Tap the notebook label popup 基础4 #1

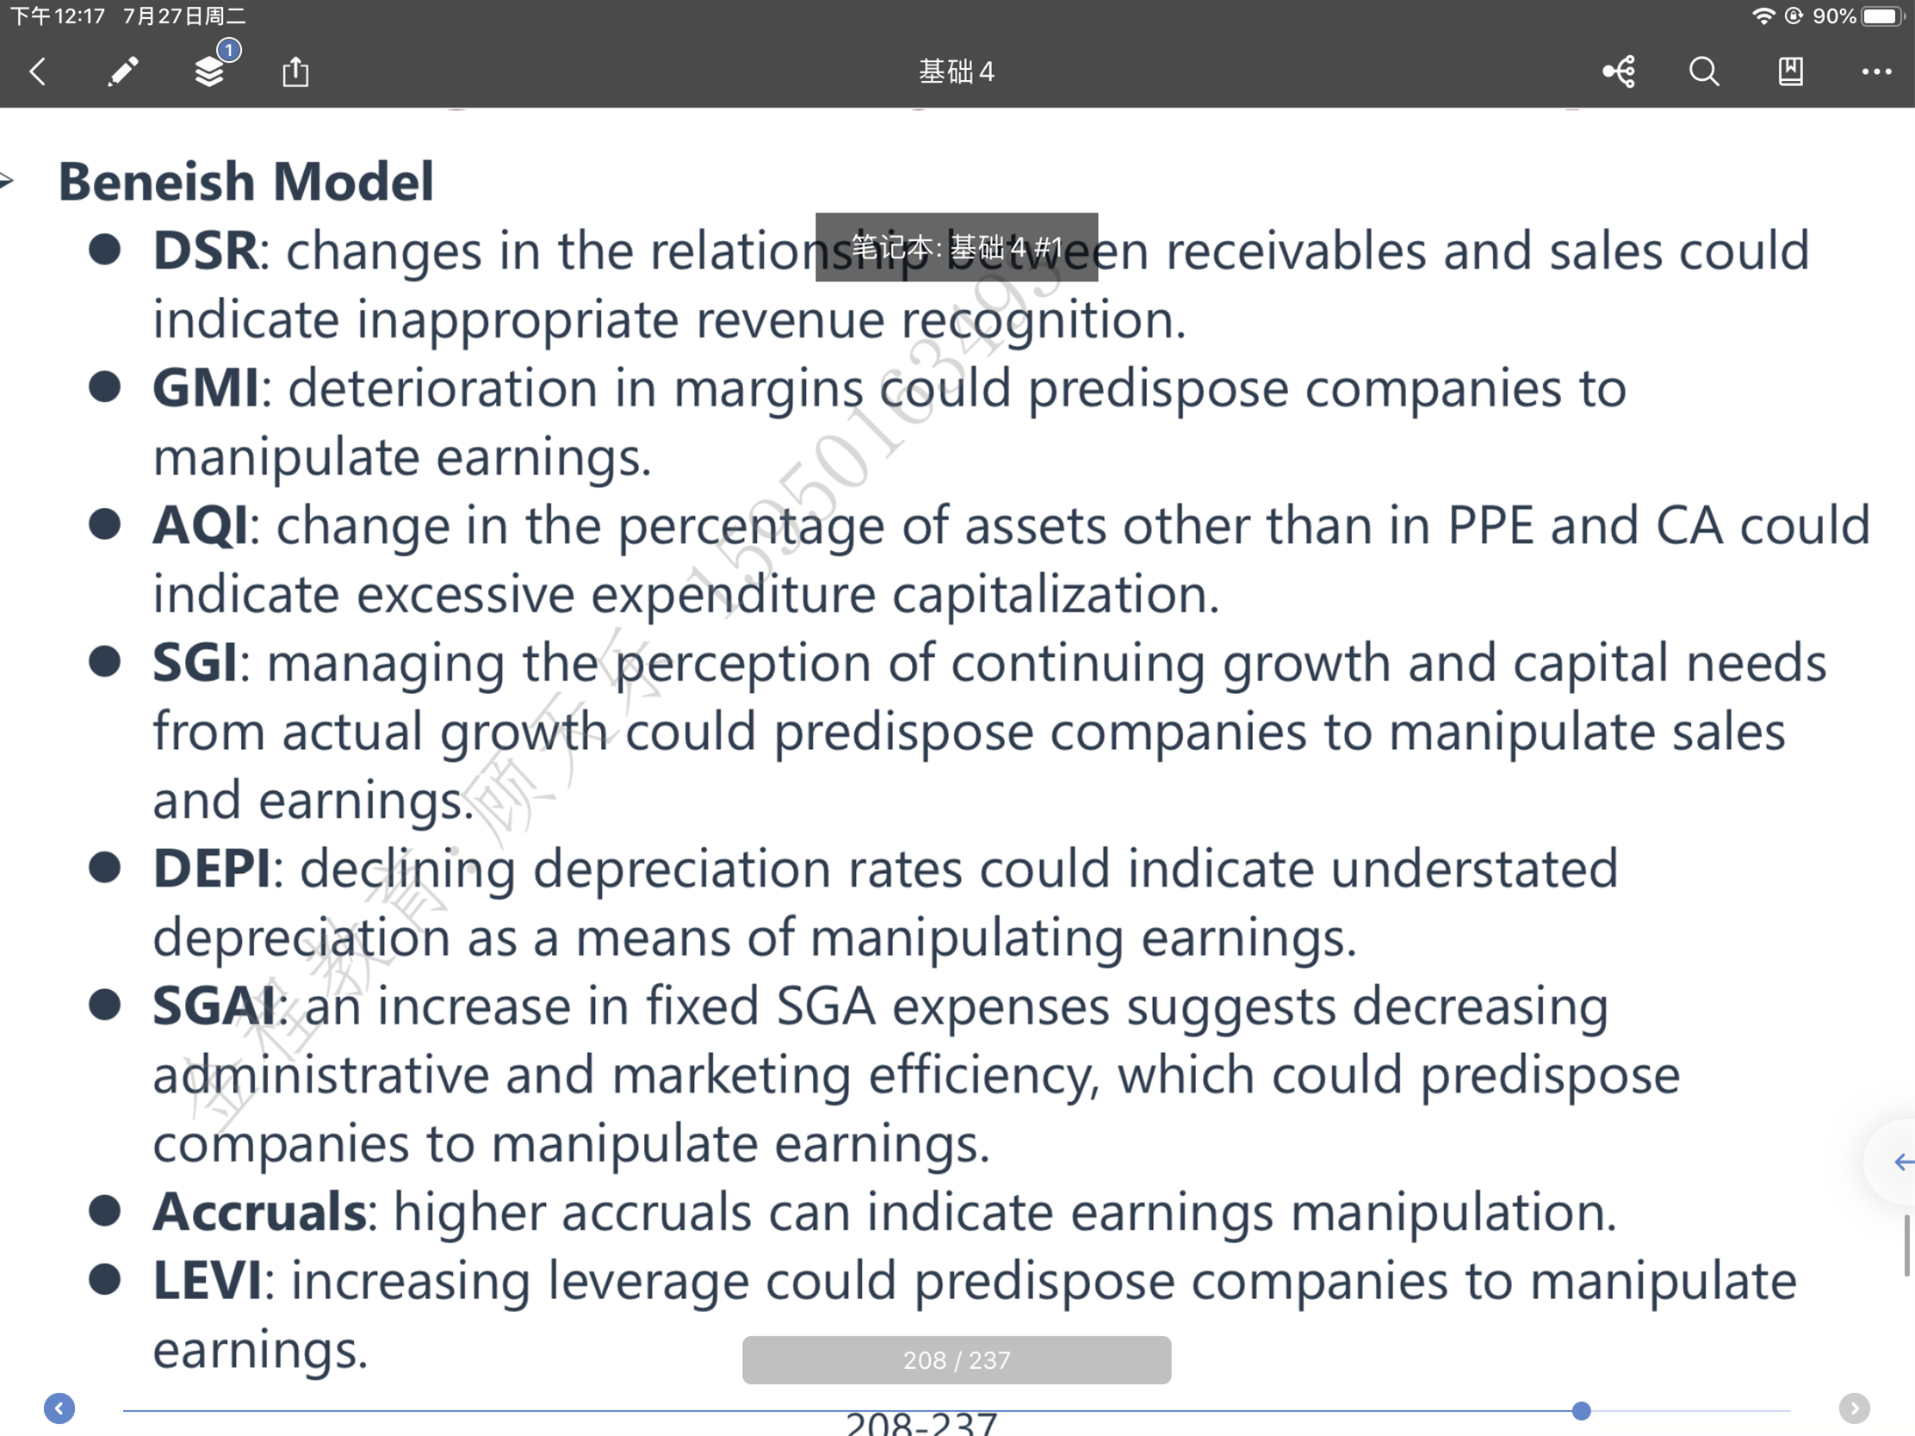pyautogui.click(x=957, y=248)
